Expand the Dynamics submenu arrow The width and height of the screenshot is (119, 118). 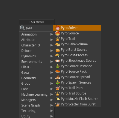click(52, 56)
